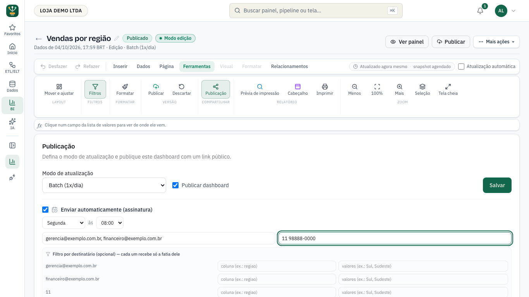
Task: Switch to the Página tab
Action: (x=167, y=67)
